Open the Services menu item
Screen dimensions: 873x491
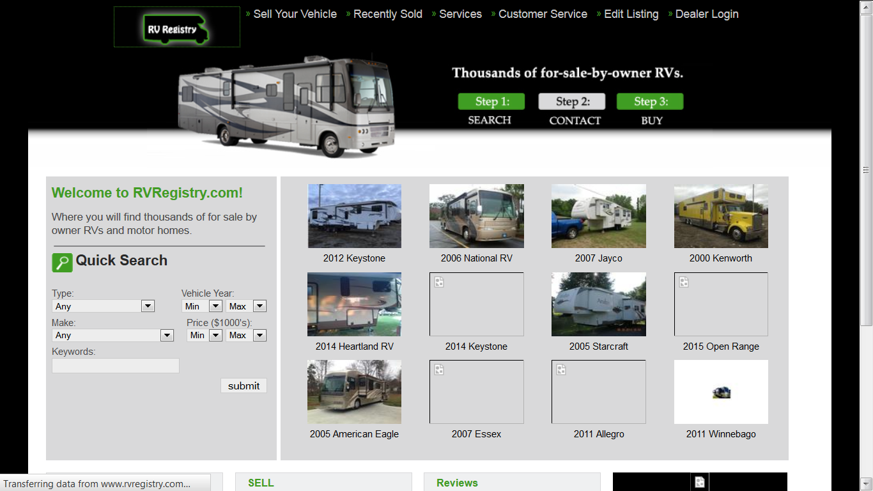tap(460, 14)
